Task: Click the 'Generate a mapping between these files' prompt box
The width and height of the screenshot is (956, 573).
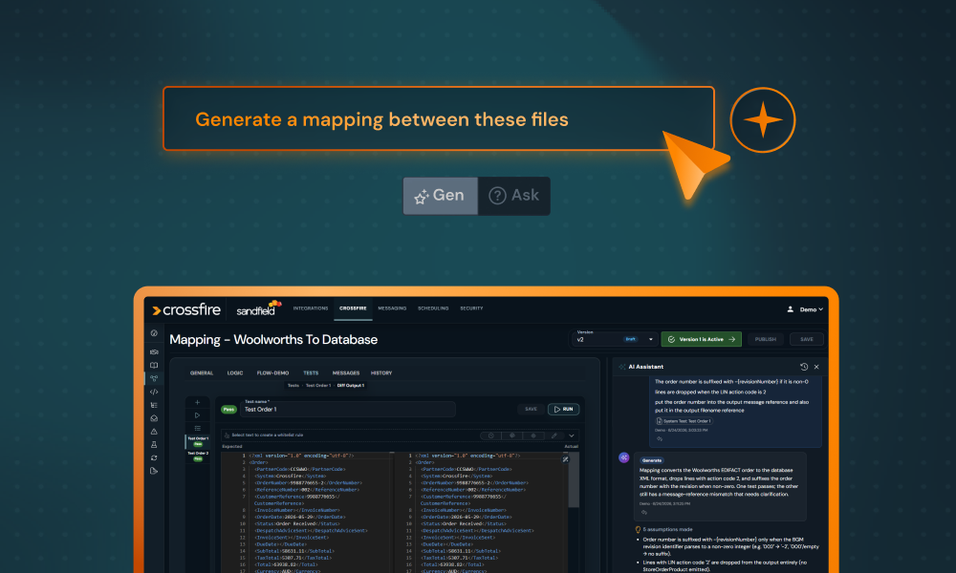Action: 439,118
